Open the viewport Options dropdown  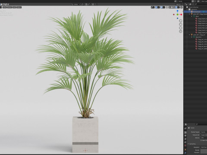pyautogui.click(x=179, y=4)
